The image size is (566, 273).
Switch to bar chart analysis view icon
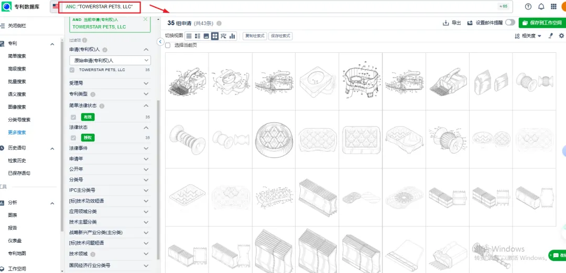click(232, 36)
